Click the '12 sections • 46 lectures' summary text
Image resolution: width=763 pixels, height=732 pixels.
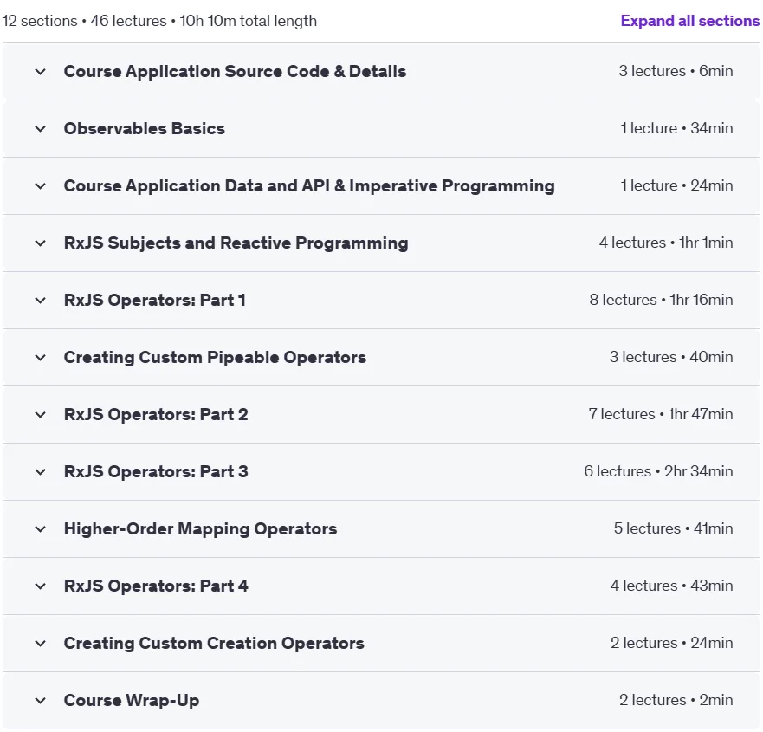[x=84, y=21]
